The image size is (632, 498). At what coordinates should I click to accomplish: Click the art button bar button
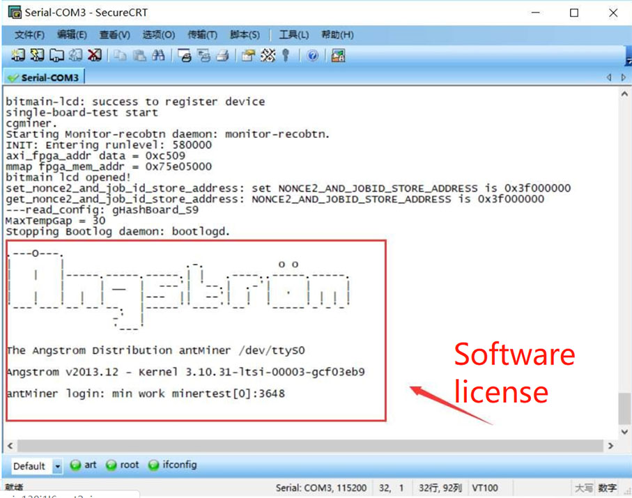(x=85, y=465)
